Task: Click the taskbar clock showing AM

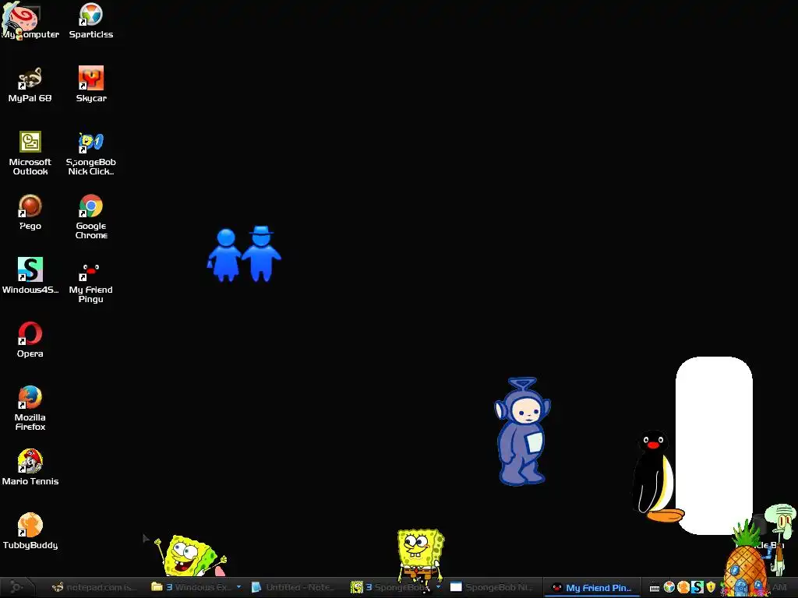Action: (779, 587)
